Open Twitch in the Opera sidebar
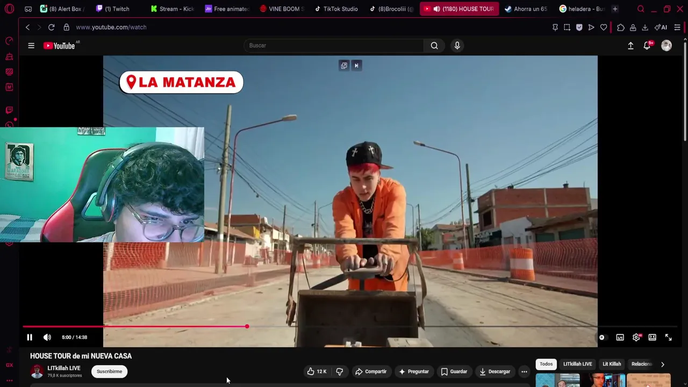The width and height of the screenshot is (688, 387). pyautogui.click(x=9, y=110)
